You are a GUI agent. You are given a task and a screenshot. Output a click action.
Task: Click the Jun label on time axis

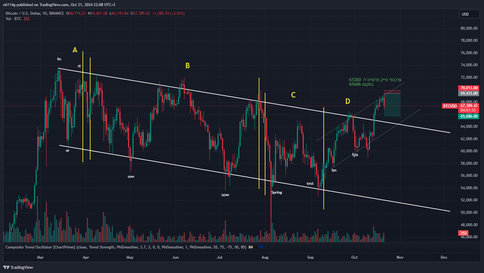175,257
